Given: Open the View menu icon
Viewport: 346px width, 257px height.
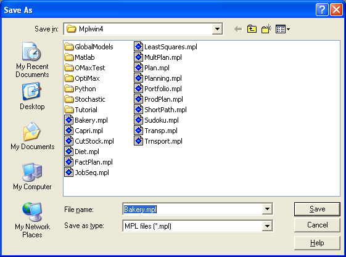Looking at the screenshot, I should tap(282, 29).
